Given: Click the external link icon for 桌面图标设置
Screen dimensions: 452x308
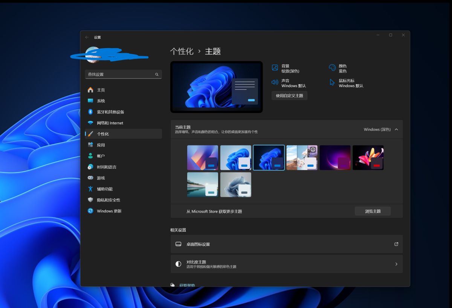Looking at the screenshot, I should [396, 244].
